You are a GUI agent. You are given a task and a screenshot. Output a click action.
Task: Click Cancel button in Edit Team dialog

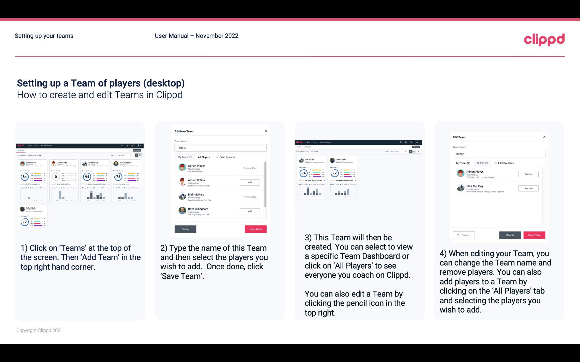point(510,235)
